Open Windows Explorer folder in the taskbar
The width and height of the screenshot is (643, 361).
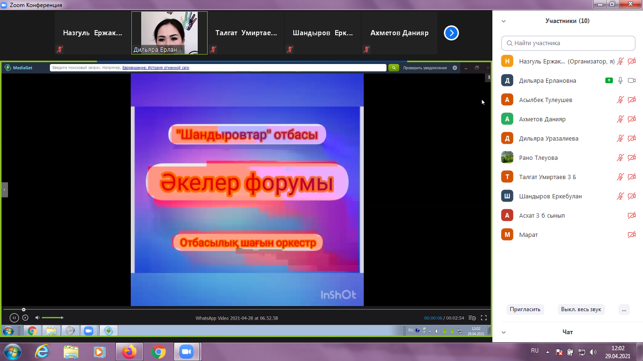(x=71, y=352)
